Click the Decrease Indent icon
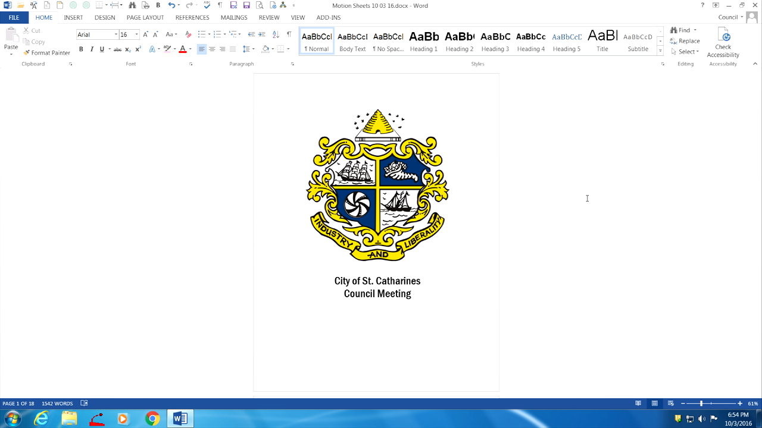 [x=251, y=34]
